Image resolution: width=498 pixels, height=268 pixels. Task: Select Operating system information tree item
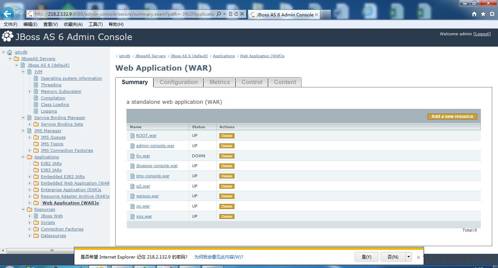71,78
